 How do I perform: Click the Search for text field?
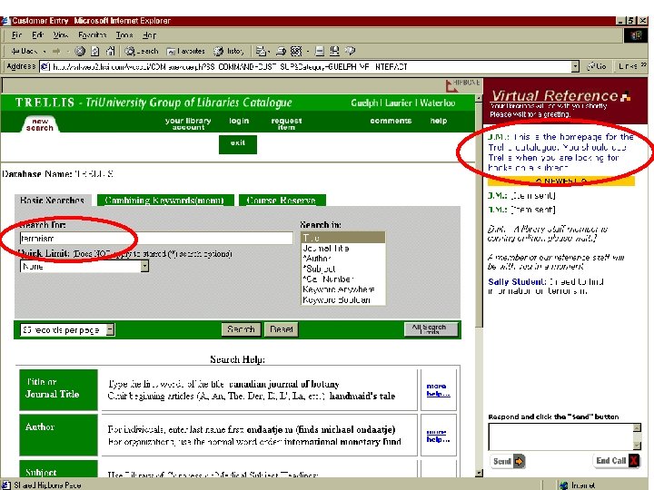(x=156, y=239)
